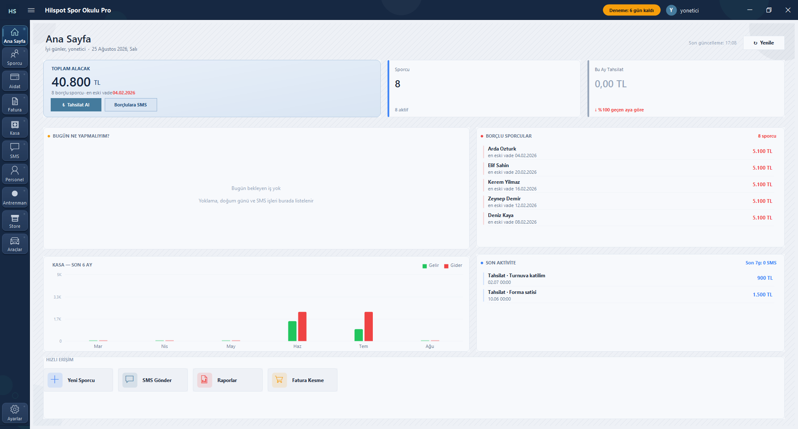Open Fatura invoices from sidebar
The height and width of the screenshot is (429, 798).
(x=15, y=104)
